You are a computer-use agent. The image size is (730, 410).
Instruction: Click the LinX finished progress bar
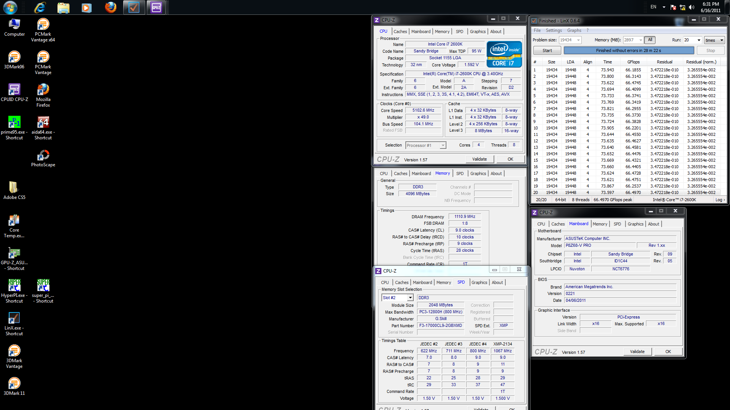click(x=628, y=50)
